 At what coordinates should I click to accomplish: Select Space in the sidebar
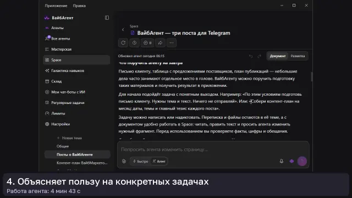click(76, 60)
